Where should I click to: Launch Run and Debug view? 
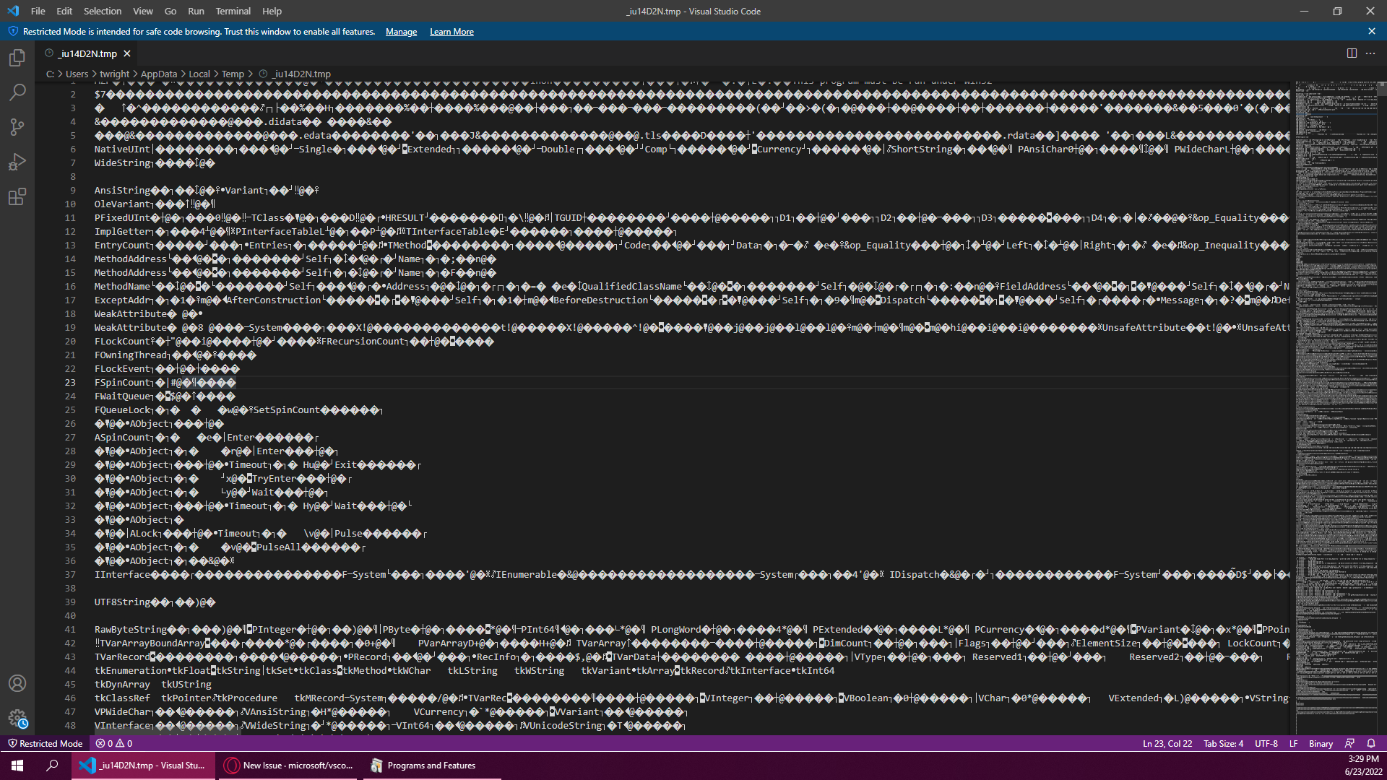[17, 162]
